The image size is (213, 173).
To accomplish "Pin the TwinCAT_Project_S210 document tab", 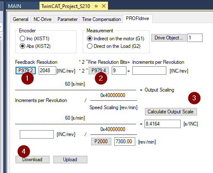I will 96,6.
